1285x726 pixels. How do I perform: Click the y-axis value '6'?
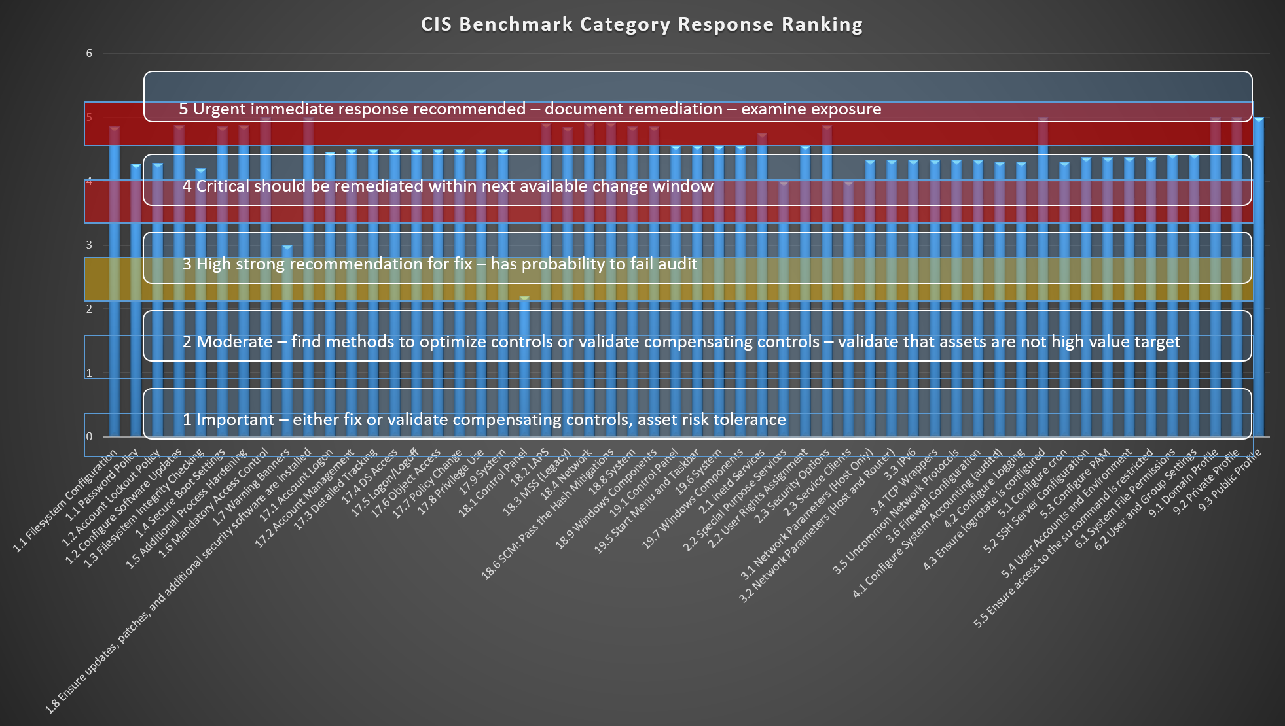89,54
